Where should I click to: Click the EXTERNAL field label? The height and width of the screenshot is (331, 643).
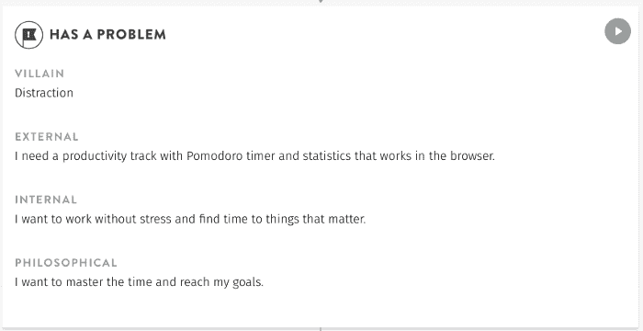tap(46, 137)
